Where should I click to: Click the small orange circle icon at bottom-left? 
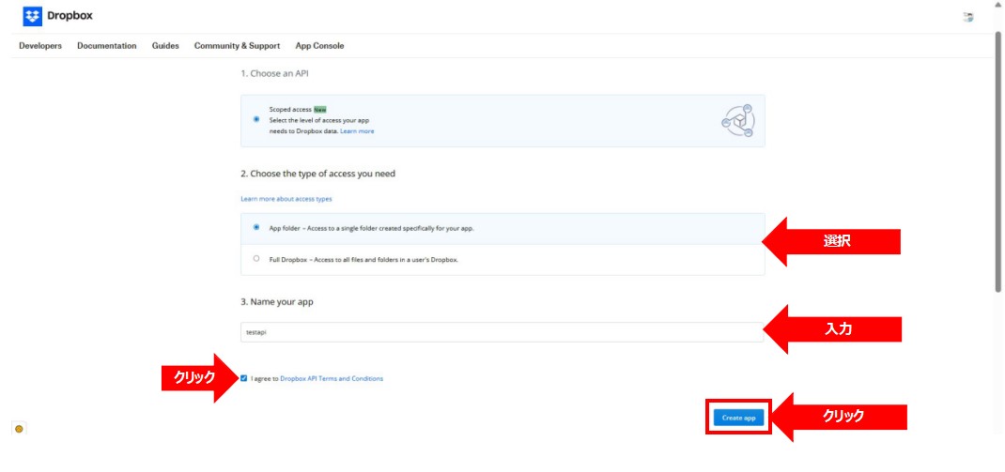19,429
